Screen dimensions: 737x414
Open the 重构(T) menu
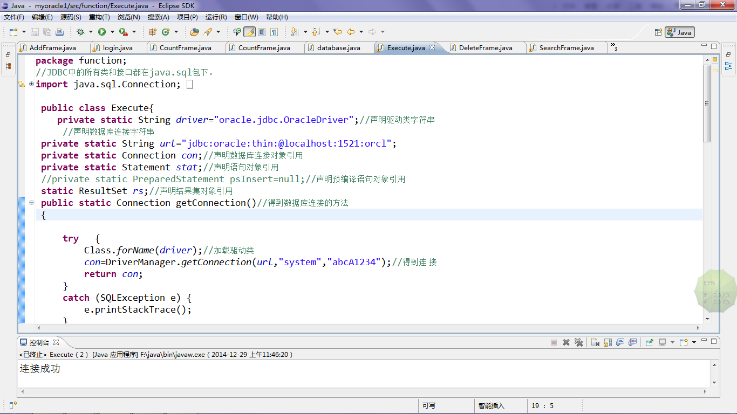click(x=99, y=17)
